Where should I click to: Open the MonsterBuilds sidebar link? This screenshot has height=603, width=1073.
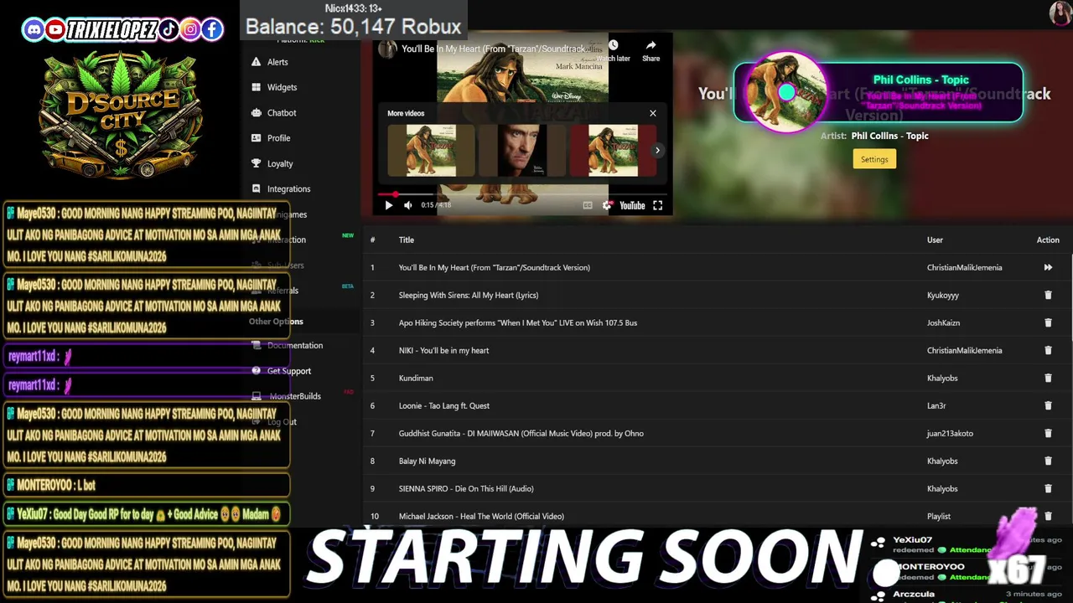click(294, 396)
